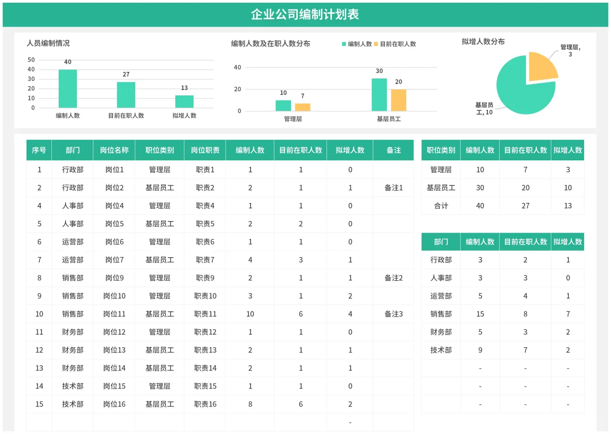This screenshot has width=611, height=434.
Task: Click the title 企业公司编制计划表
Action: [x=305, y=14]
